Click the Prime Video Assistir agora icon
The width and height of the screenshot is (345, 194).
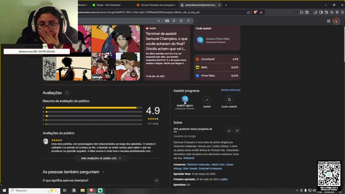pos(185,99)
